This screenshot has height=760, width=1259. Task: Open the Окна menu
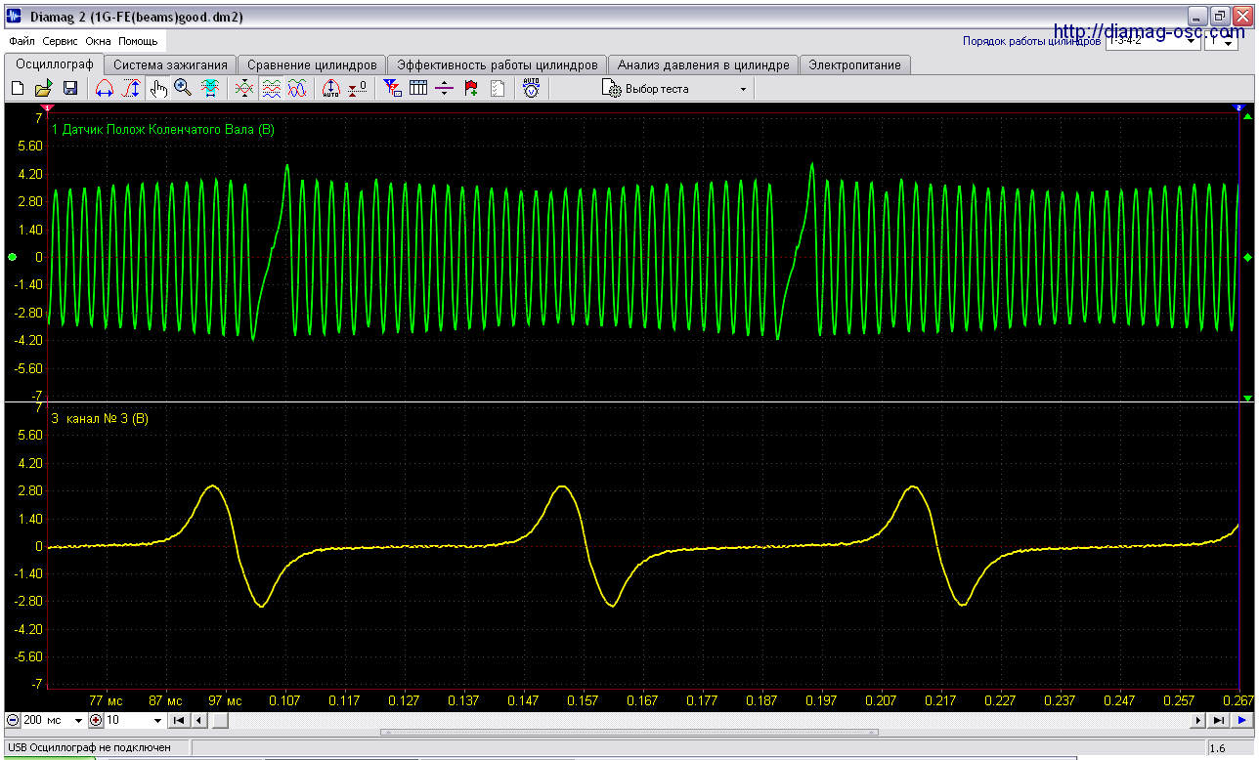(98, 41)
